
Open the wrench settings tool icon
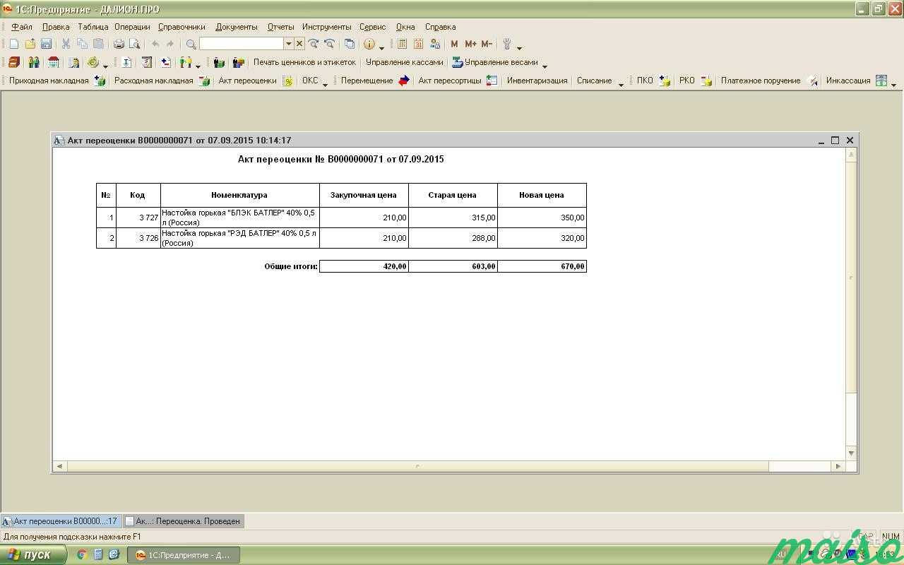507,44
